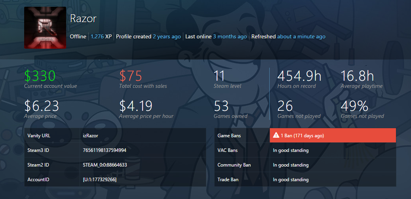411x199 pixels.
Task: Select the AccountID [U:1:177329266]
Action: click(100, 180)
